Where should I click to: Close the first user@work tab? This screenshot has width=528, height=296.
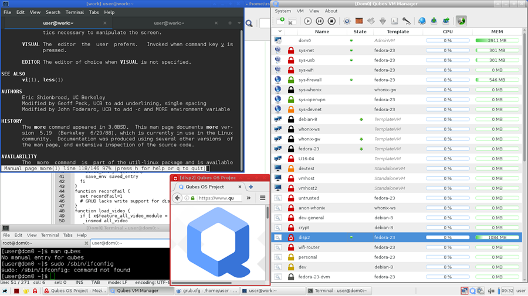point(105,23)
